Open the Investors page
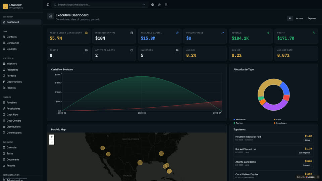 point(21,64)
